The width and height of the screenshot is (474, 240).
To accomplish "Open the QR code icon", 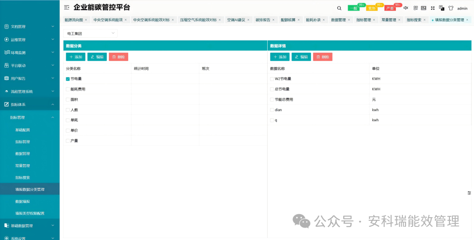I will (x=416, y=8).
